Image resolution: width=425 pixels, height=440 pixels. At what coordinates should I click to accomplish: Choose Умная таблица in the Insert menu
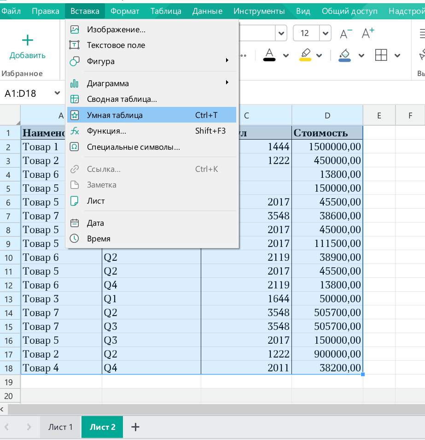pyautogui.click(x=115, y=115)
